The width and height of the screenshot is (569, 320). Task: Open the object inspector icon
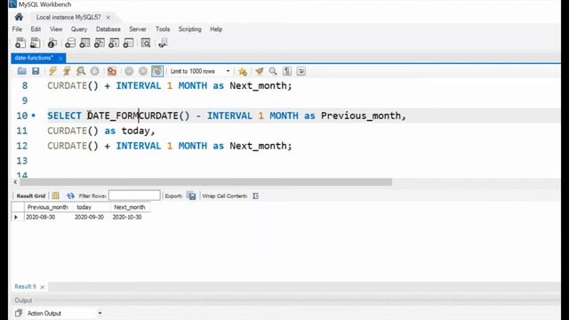point(52,43)
